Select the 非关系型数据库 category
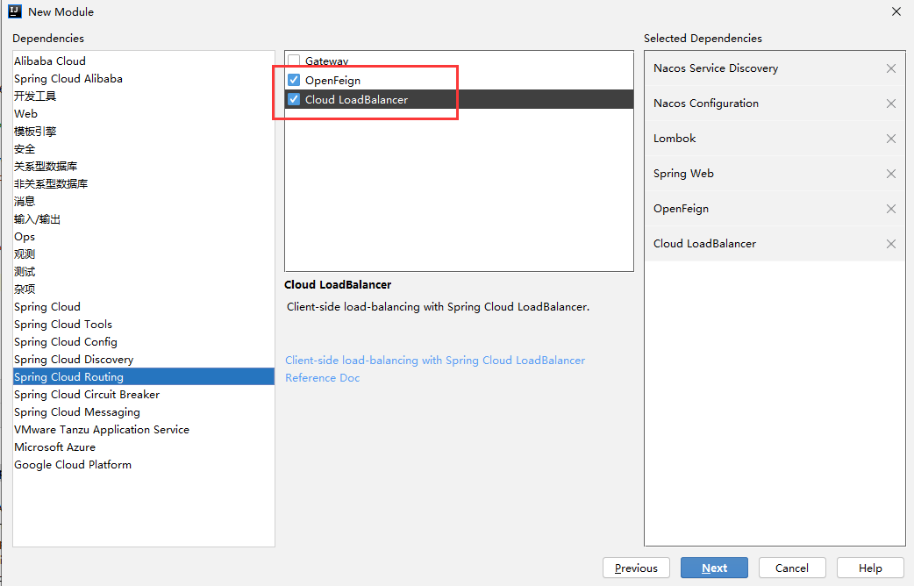 143,183
